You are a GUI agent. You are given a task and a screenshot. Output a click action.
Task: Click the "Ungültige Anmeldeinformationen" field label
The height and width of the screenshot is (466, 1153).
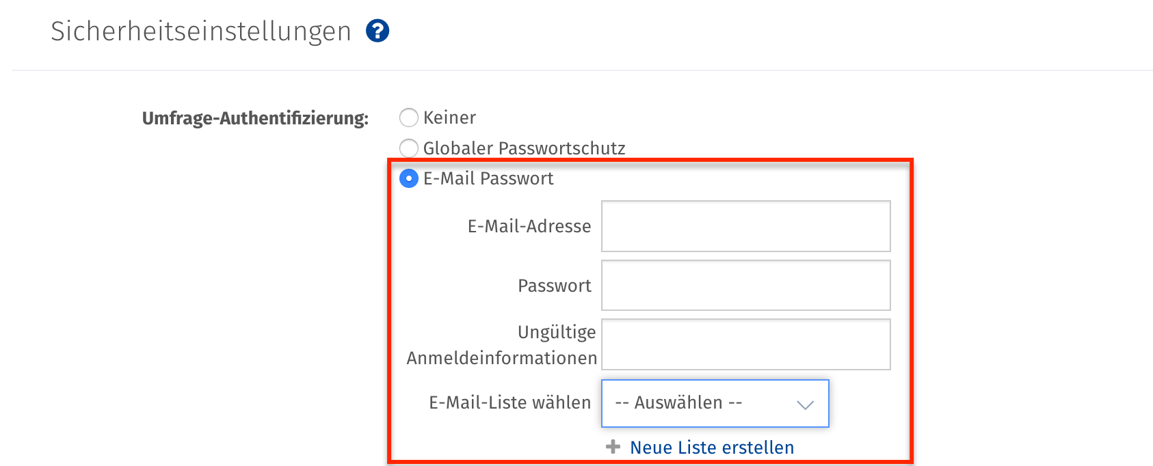pyautogui.click(x=501, y=345)
